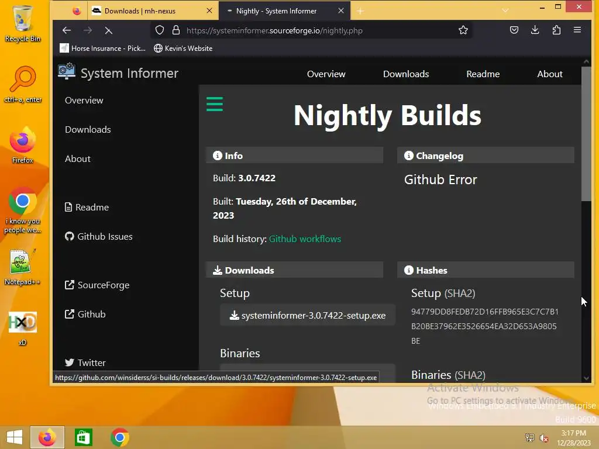Bookmark this page with the star icon
599x449 pixels.
click(463, 30)
